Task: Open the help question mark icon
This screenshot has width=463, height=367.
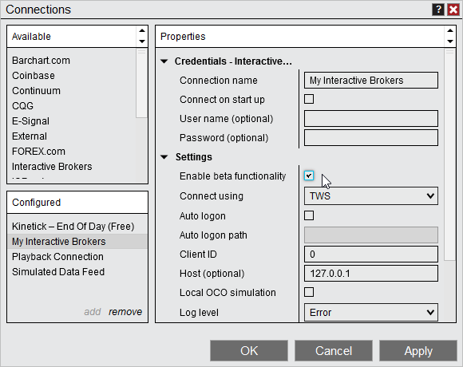Action: click(438, 10)
